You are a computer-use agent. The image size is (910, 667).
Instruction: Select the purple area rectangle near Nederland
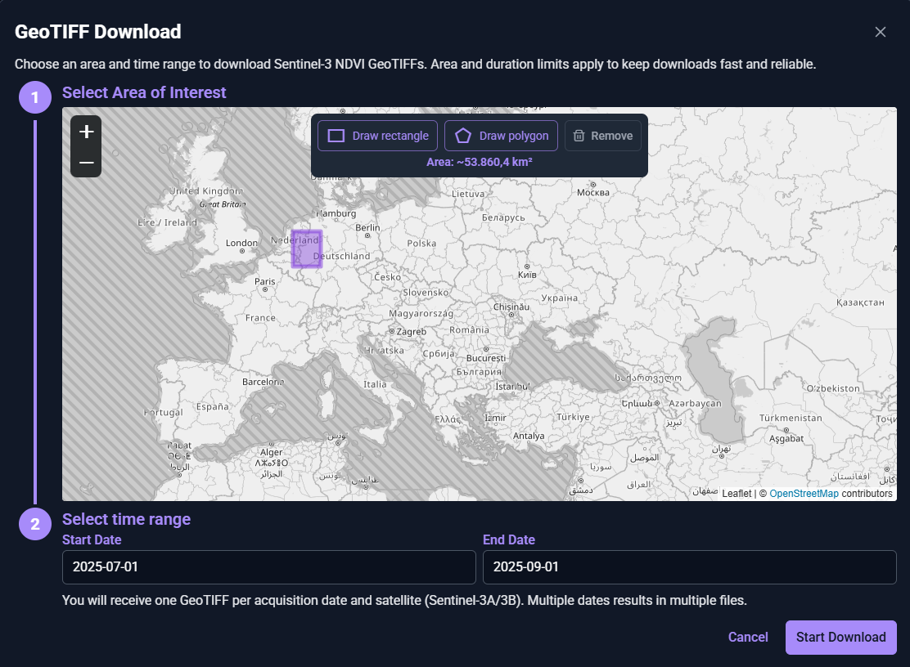click(306, 248)
